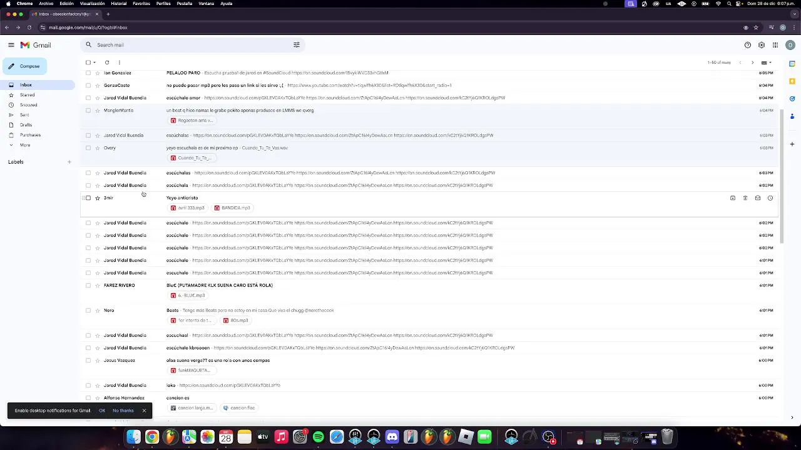
Task: Open Spotify from the dock
Action: [319, 437]
